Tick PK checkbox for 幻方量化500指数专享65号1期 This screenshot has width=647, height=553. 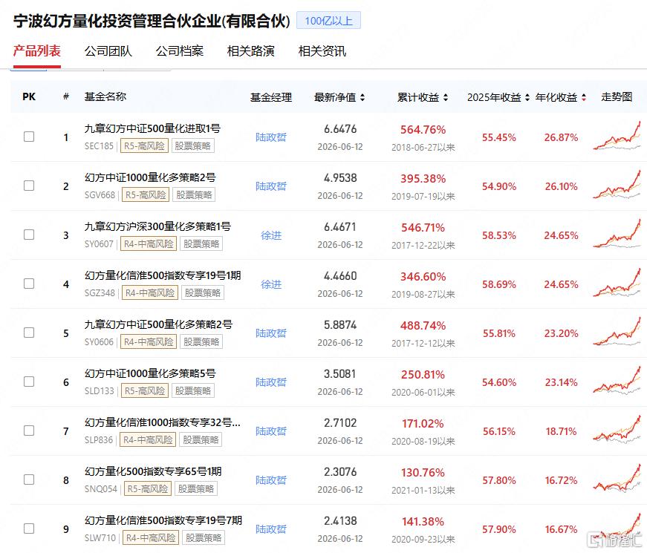point(29,480)
